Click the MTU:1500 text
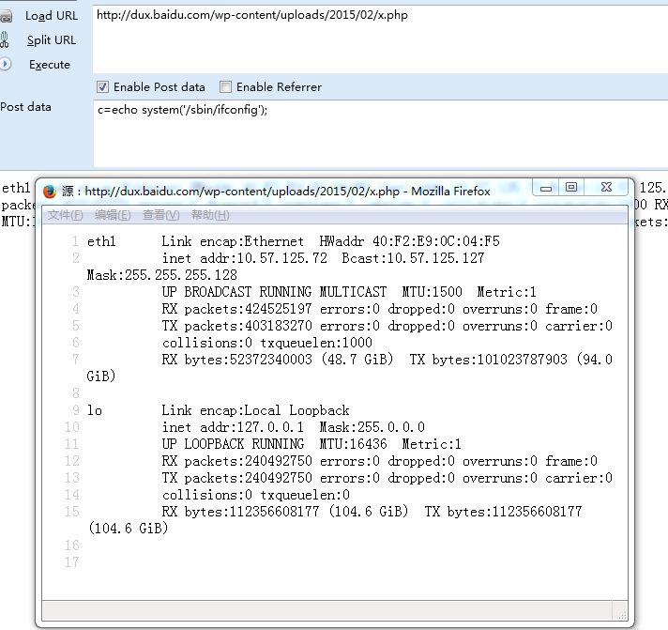Viewport: 668px width, 630px height. point(432,292)
